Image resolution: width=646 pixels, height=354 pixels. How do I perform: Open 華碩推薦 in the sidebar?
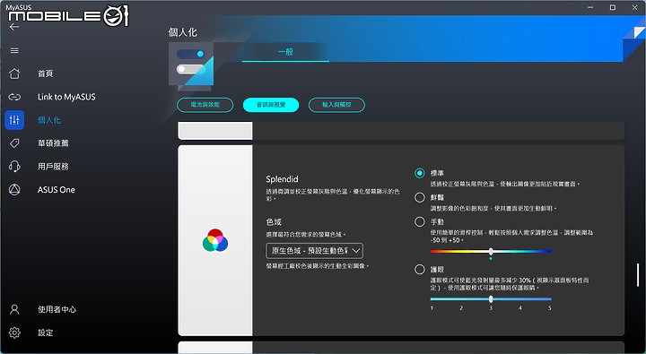pos(53,143)
